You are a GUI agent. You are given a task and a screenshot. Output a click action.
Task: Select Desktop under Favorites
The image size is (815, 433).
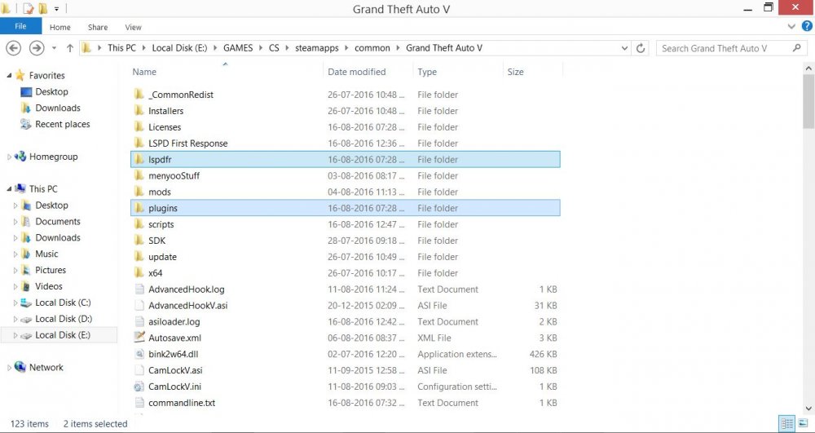coord(51,91)
